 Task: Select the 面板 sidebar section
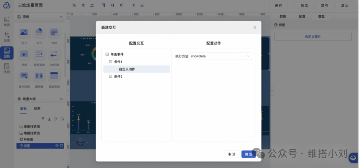(x=7, y=53)
